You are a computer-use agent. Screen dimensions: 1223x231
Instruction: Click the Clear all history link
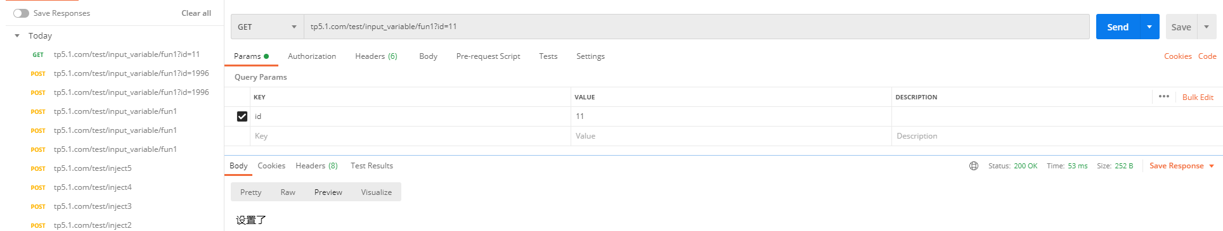[196, 13]
